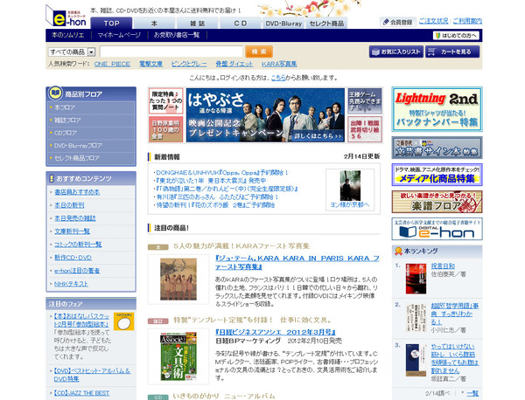Open the 新作CD・DVD link

point(73,258)
